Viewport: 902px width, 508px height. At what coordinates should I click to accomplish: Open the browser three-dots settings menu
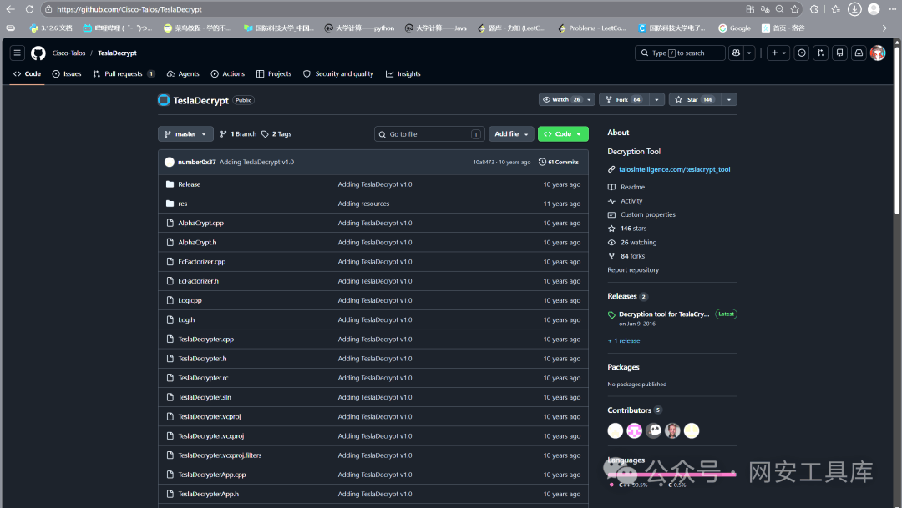[x=892, y=9]
